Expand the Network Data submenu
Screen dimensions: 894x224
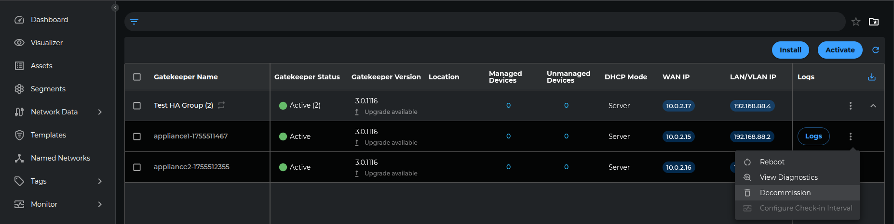pyautogui.click(x=100, y=112)
